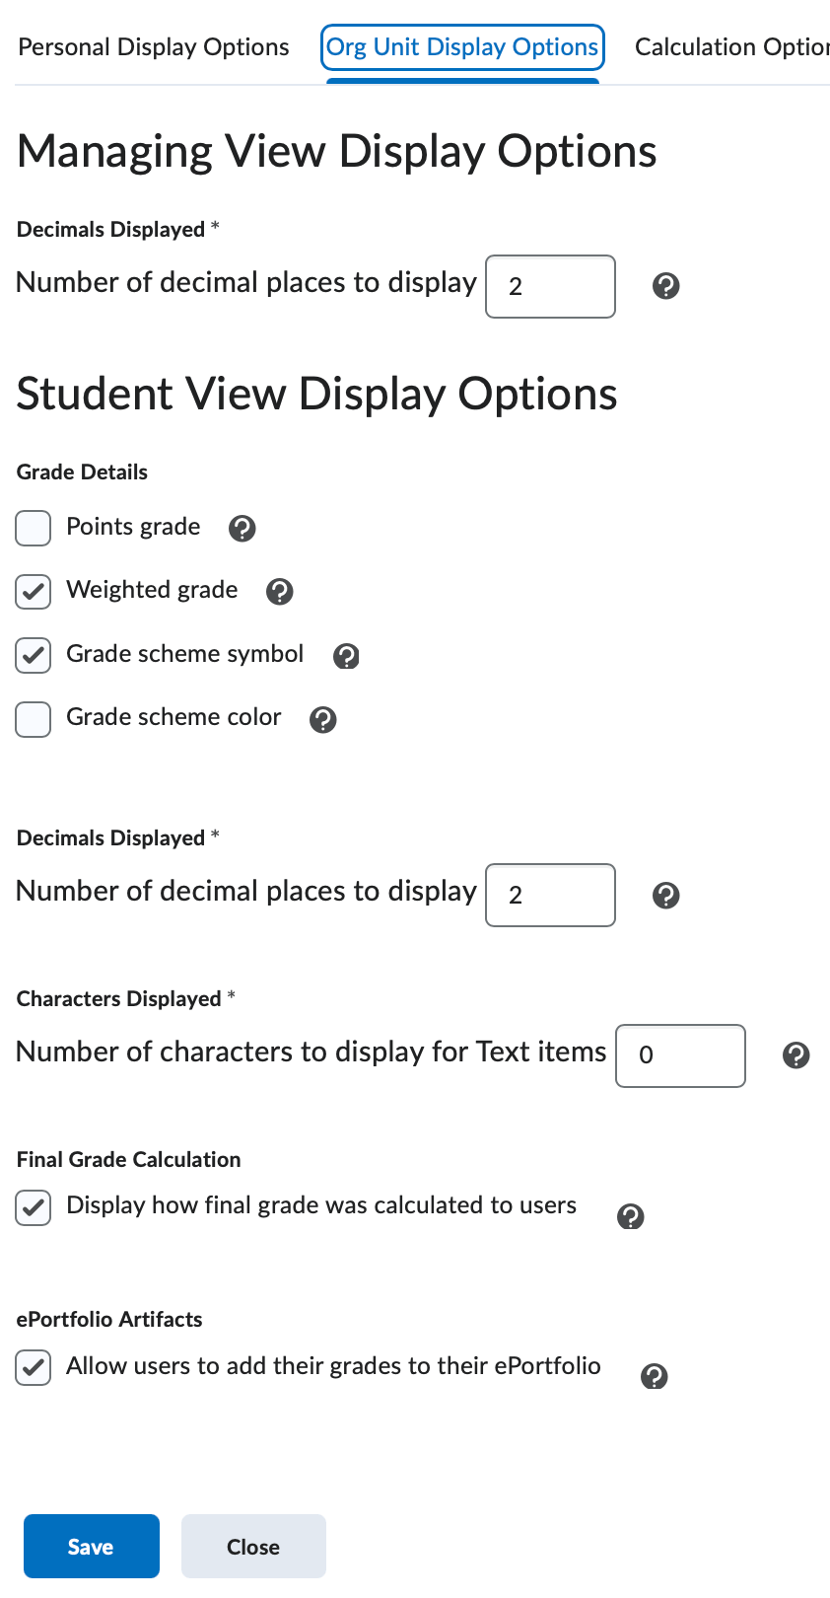Screen dimensions: 830x1598
Task: Close the display options page
Action: click(253, 1546)
